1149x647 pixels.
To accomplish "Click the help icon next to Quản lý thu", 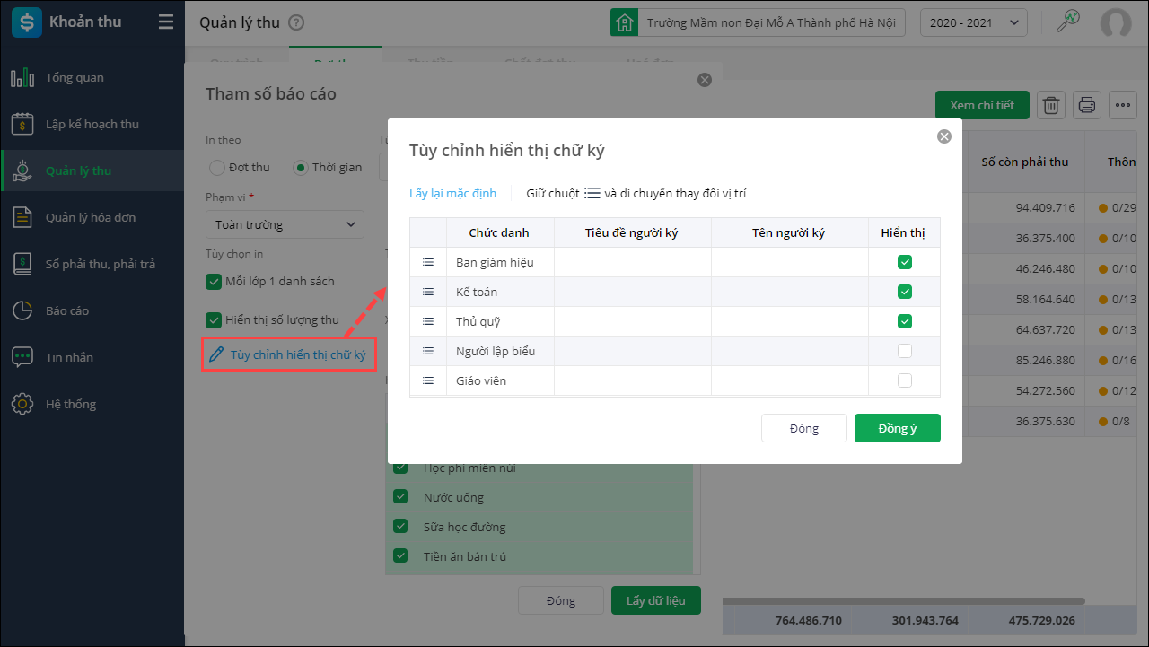I will click(297, 23).
